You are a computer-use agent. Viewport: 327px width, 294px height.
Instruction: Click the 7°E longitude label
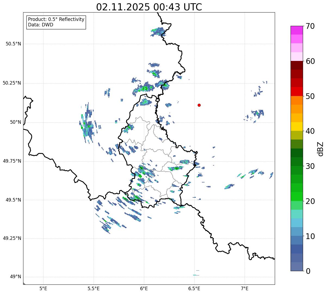[x=245, y=288]
